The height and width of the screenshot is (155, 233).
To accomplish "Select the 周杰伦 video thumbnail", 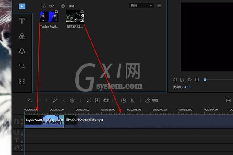I will 75,16.
